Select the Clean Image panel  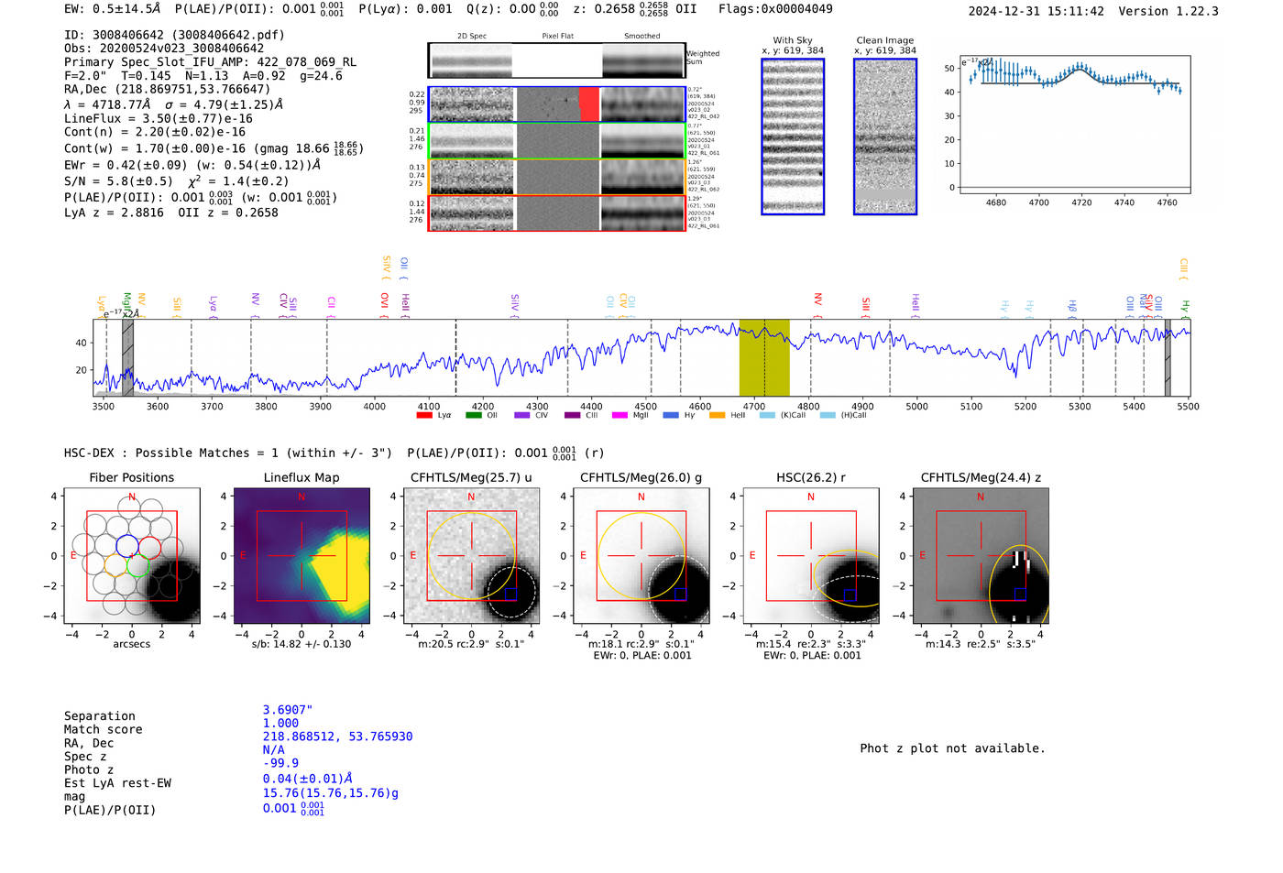point(885,136)
